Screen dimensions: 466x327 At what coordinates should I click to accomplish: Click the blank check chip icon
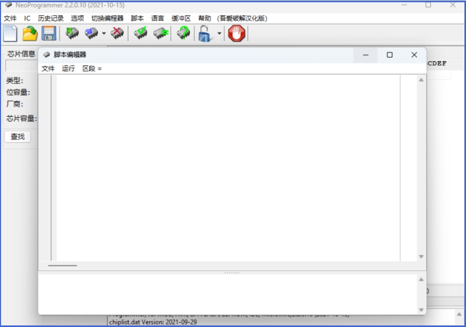point(161,33)
